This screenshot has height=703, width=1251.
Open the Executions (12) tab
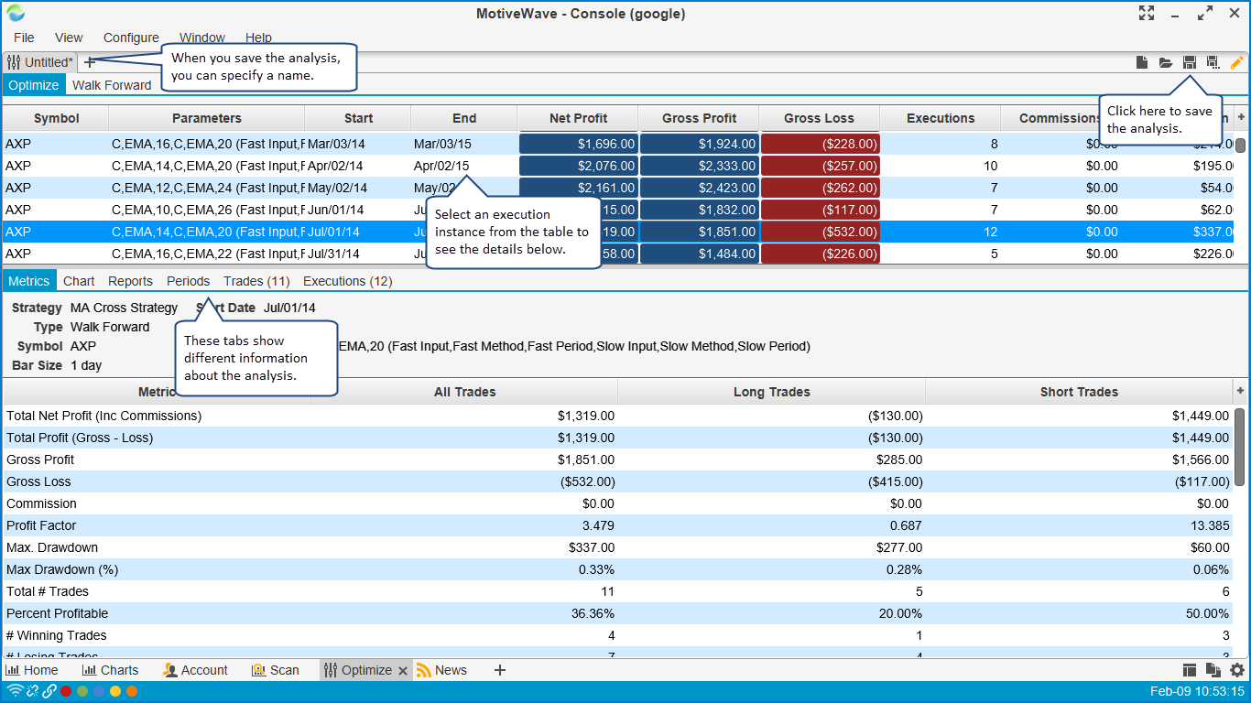tap(347, 281)
